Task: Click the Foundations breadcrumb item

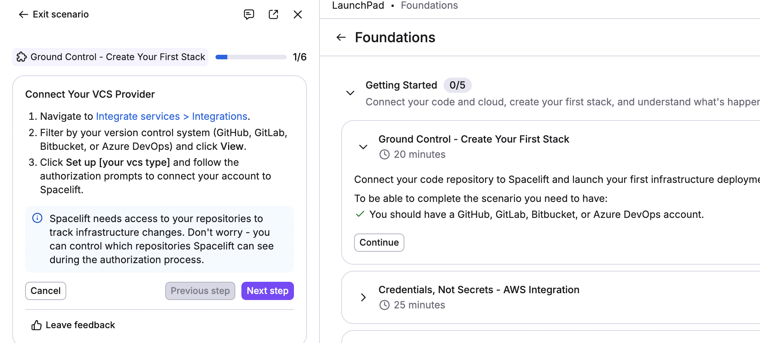Action: pyautogui.click(x=429, y=5)
